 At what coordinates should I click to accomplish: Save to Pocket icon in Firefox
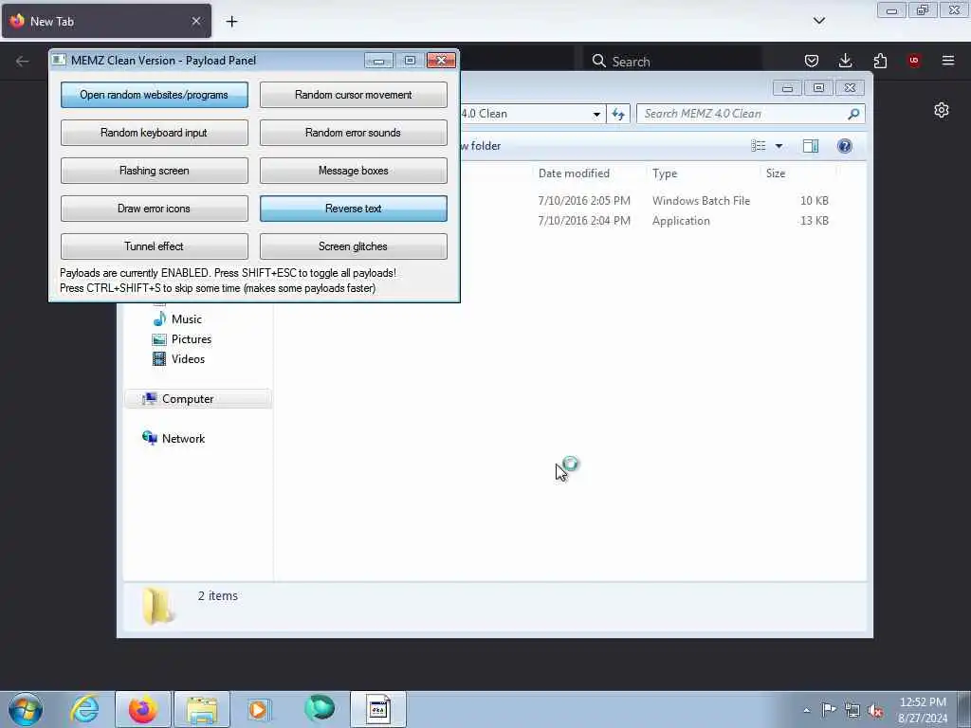[x=812, y=61]
